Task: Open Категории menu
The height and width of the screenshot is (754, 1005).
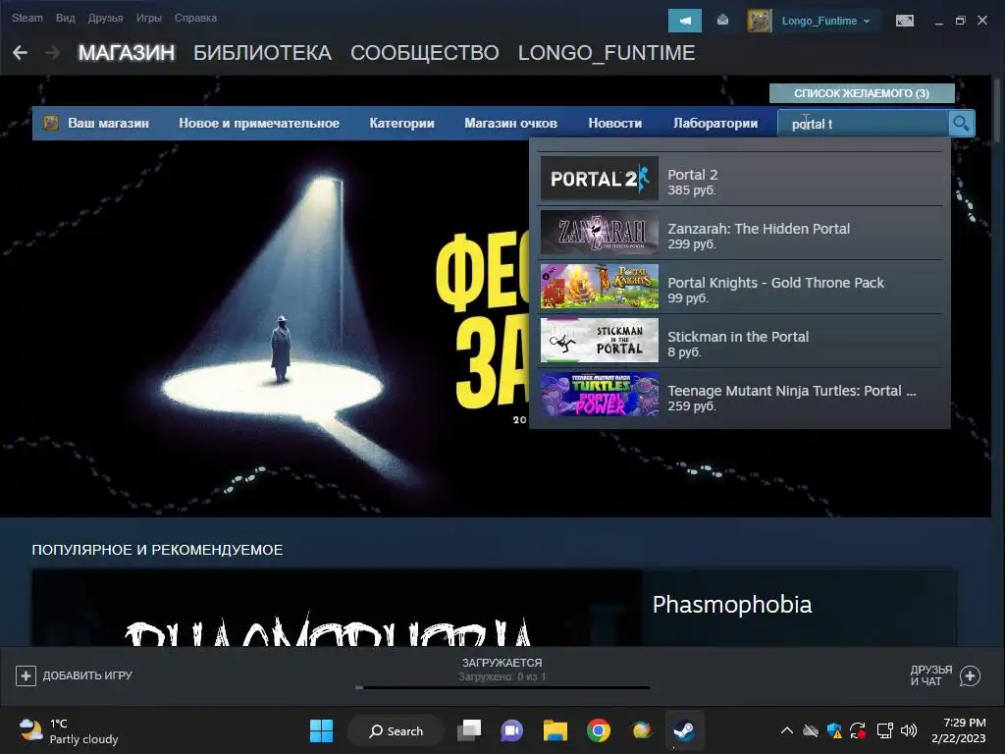Action: (x=401, y=123)
